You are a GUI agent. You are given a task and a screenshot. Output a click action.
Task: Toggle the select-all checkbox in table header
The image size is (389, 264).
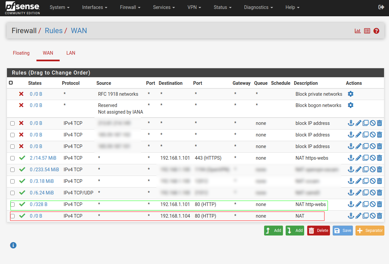(x=11, y=83)
